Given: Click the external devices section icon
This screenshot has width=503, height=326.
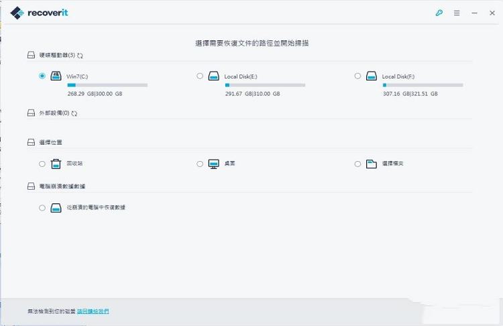Looking at the screenshot, I should (31, 113).
